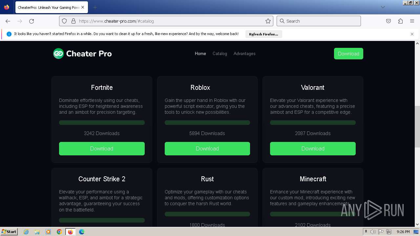This screenshot has width=420, height=236.
Task: Select the Fortnite card title
Action: point(102,88)
